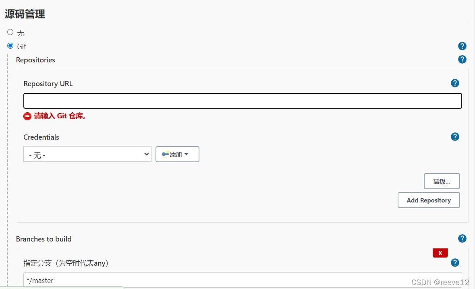Click the key icon on 添加 button

[165, 154]
